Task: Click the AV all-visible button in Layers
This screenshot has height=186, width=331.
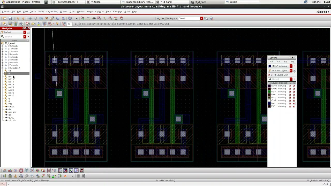Action: (271, 62)
